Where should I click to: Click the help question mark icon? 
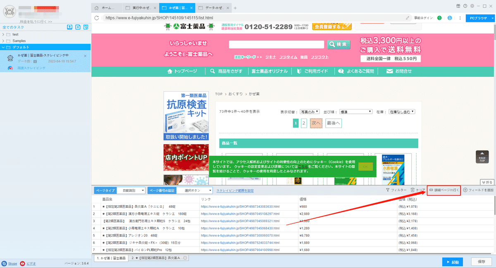[465, 6]
